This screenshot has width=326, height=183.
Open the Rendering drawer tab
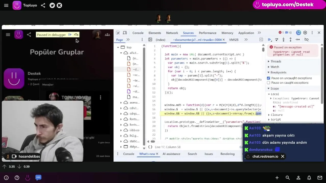227,154
